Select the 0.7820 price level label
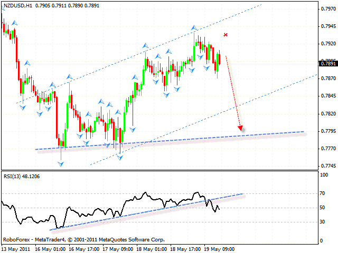338x253 pixels. 327,114
